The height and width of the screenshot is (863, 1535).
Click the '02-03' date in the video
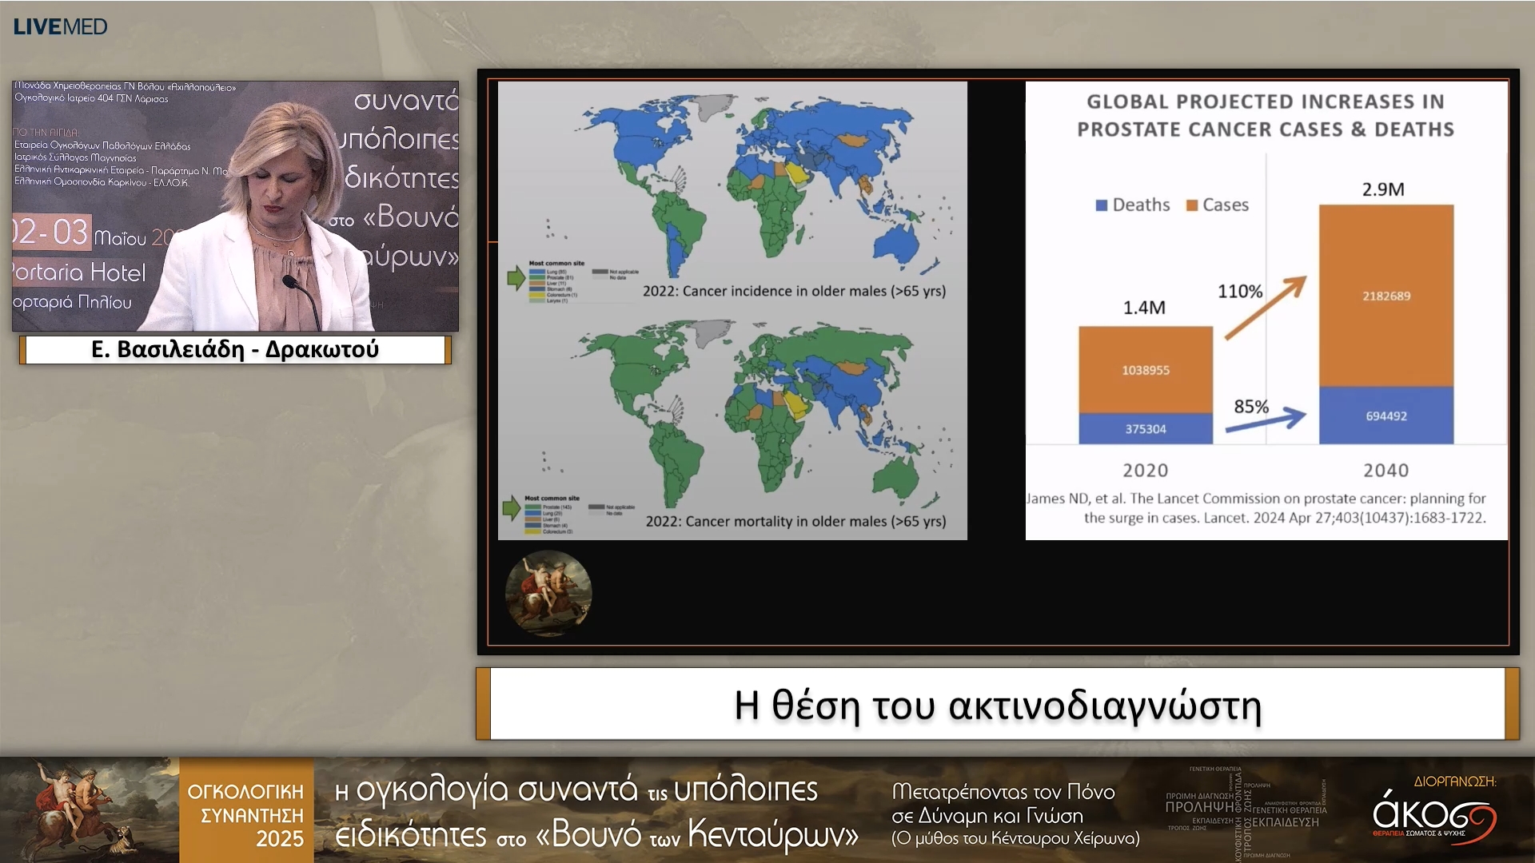(x=50, y=233)
